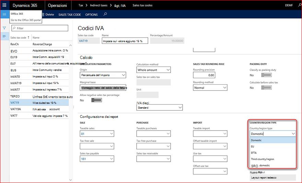Sort by Sales tax code arrow
This screenshot has width=302, height=183.
(x=28, y=37)
